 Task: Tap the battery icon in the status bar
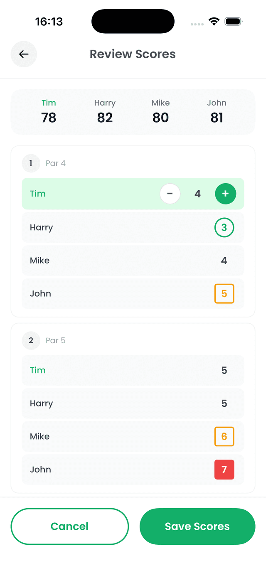pyautogui.click(x=233, y=21)
